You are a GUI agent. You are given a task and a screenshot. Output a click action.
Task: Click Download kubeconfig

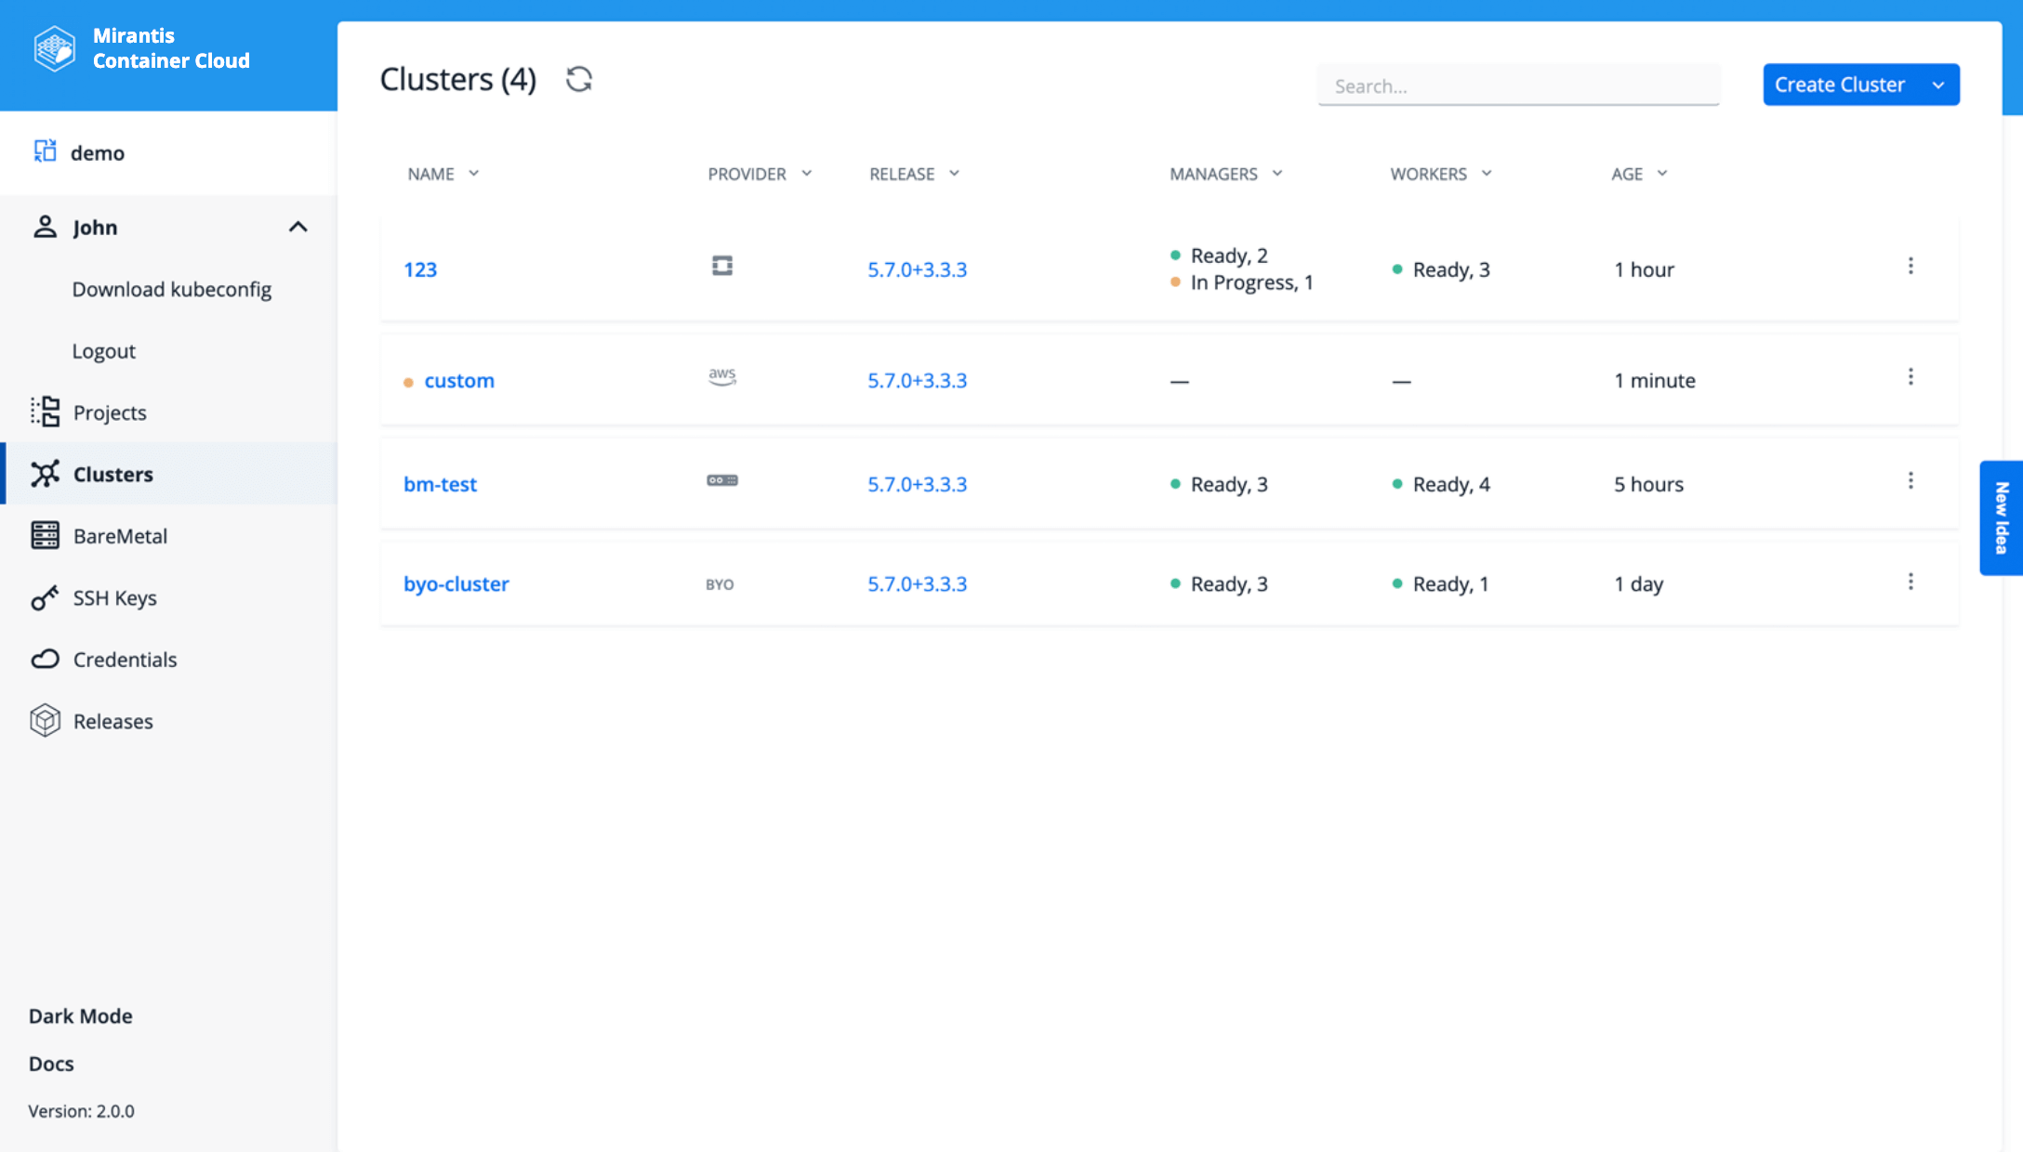click(x=172, y=289)
